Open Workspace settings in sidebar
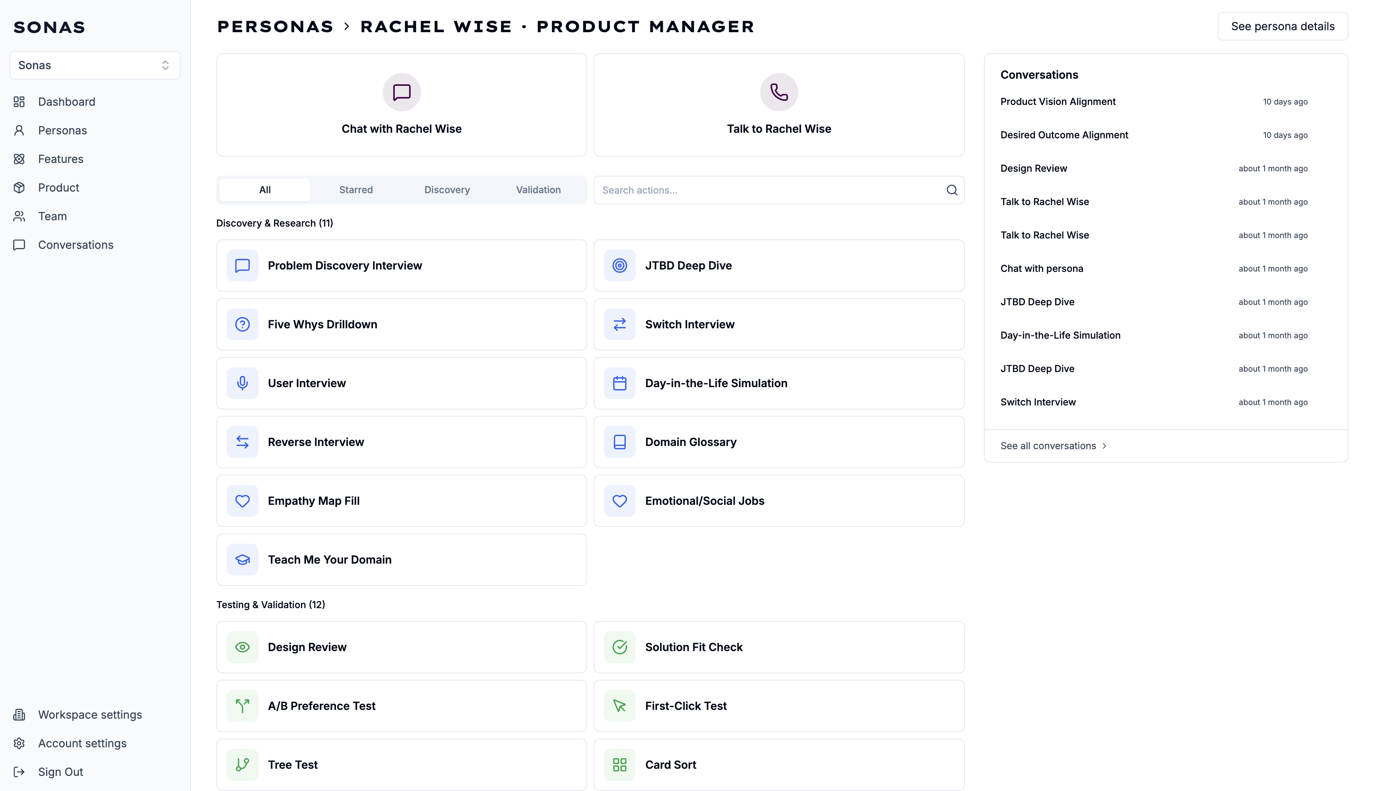The image size is (1374, 791). [89, 714]
